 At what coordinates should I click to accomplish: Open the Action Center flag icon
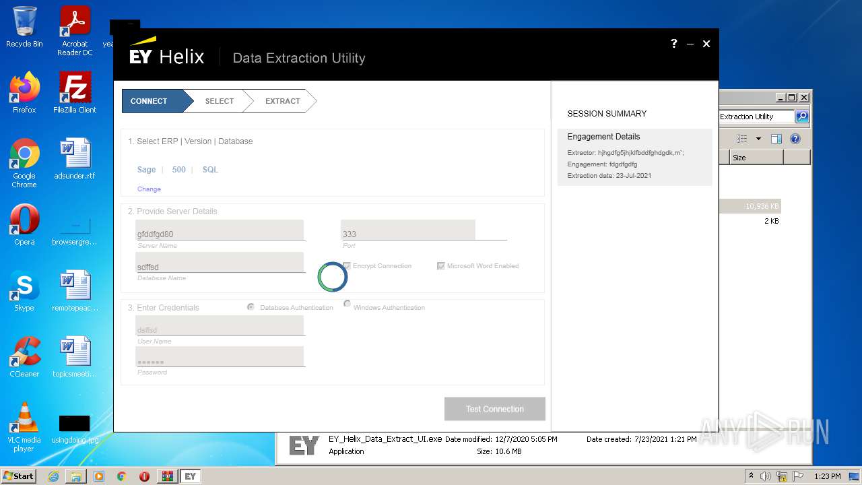click(799, 476)
